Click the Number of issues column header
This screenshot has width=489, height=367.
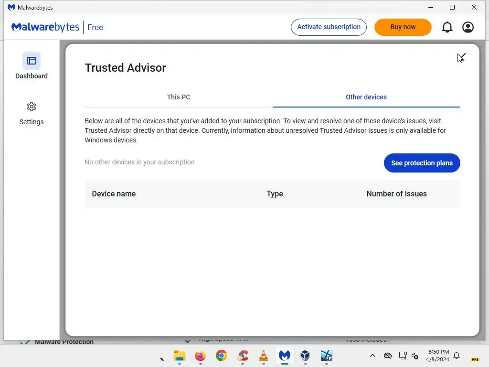396,194
